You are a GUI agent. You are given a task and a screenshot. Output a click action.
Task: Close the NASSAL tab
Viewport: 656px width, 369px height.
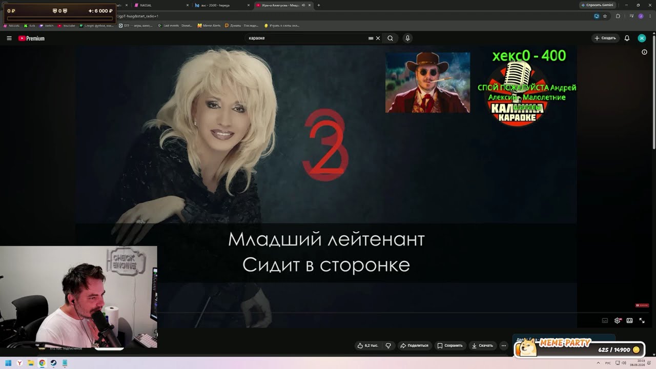(188, 5)
